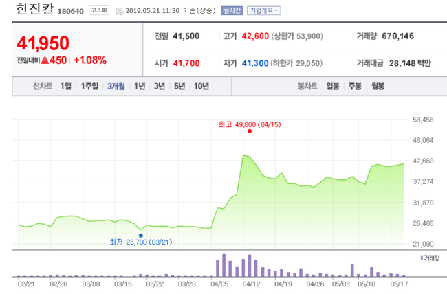Click the red 최고 49,800 marker dot
Screen dimensions: 447x294
coord(250,131)
